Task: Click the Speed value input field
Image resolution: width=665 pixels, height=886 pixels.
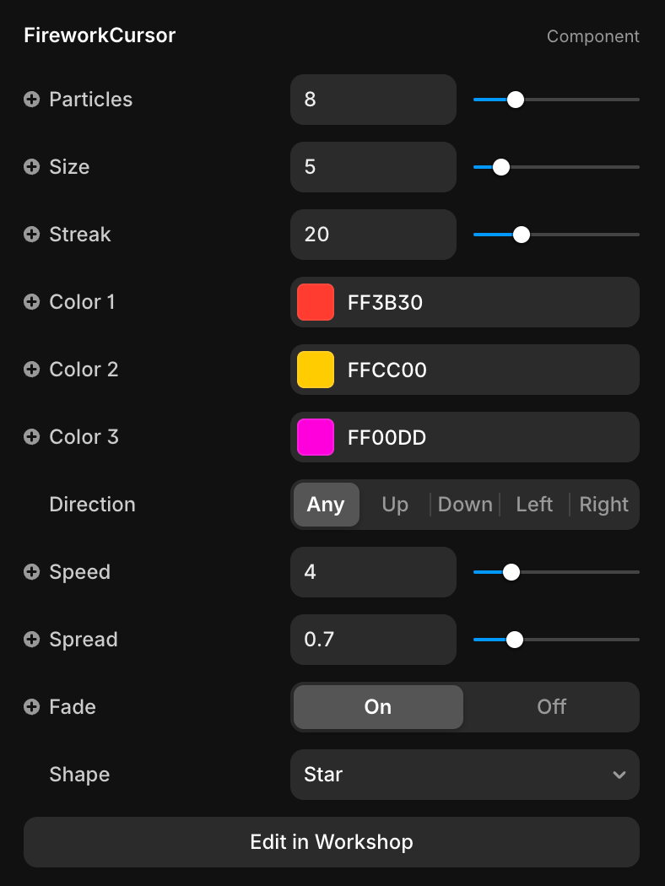Action: [373, 572]
